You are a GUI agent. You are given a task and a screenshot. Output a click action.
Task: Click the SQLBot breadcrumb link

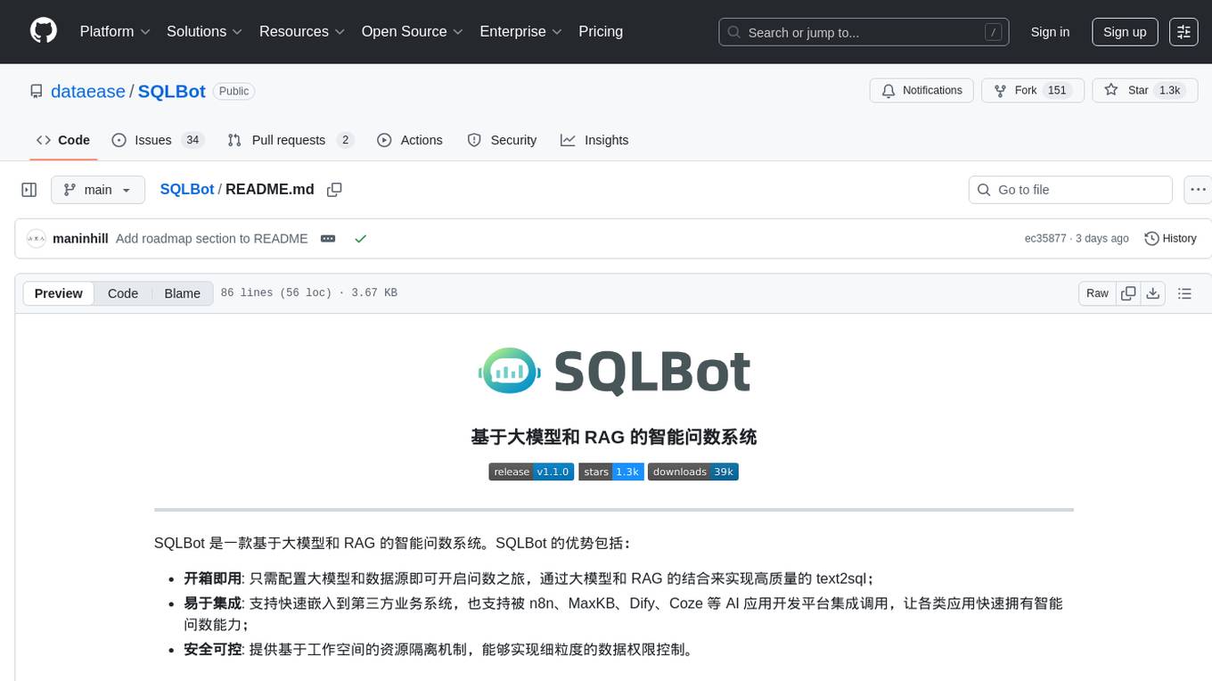coord(187,189)
